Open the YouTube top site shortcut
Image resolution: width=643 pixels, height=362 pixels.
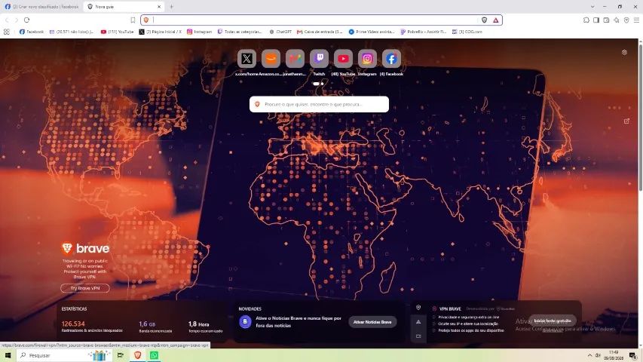click(343, 59)
